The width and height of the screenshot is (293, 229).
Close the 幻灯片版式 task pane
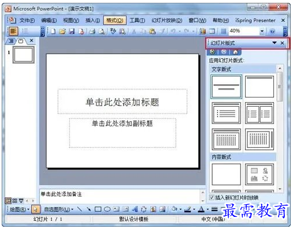click(282, 43)
